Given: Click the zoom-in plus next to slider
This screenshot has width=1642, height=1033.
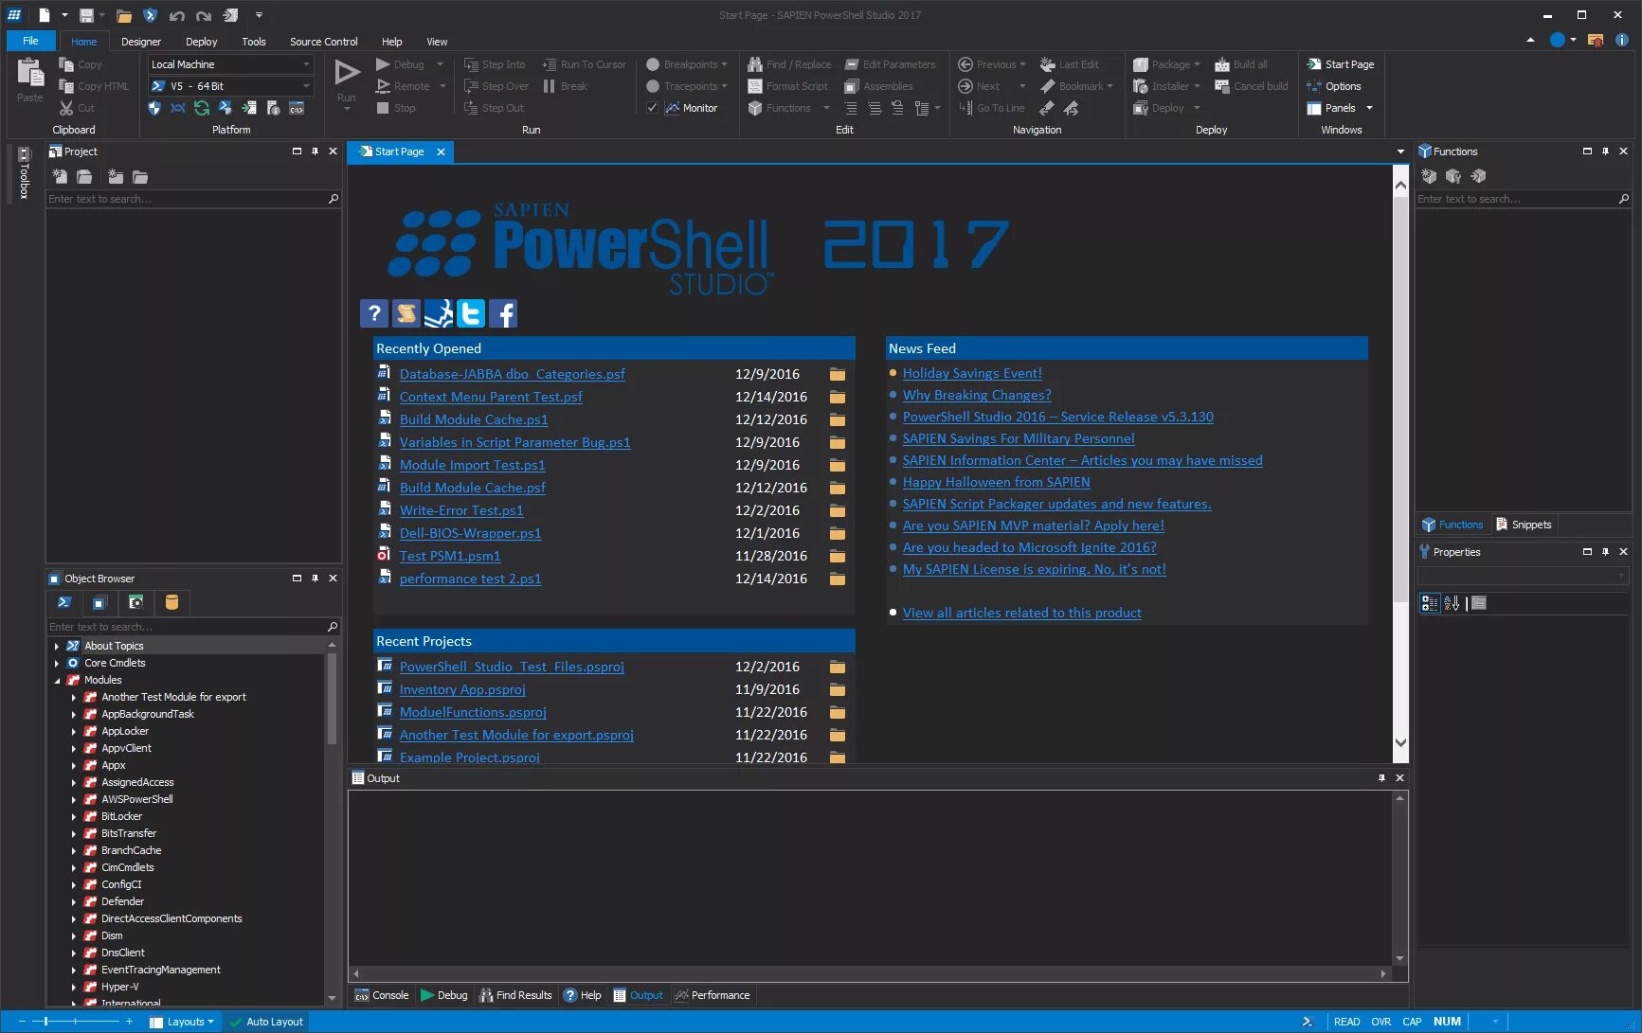Looking at the screenshot, I should click(129, 1022).
